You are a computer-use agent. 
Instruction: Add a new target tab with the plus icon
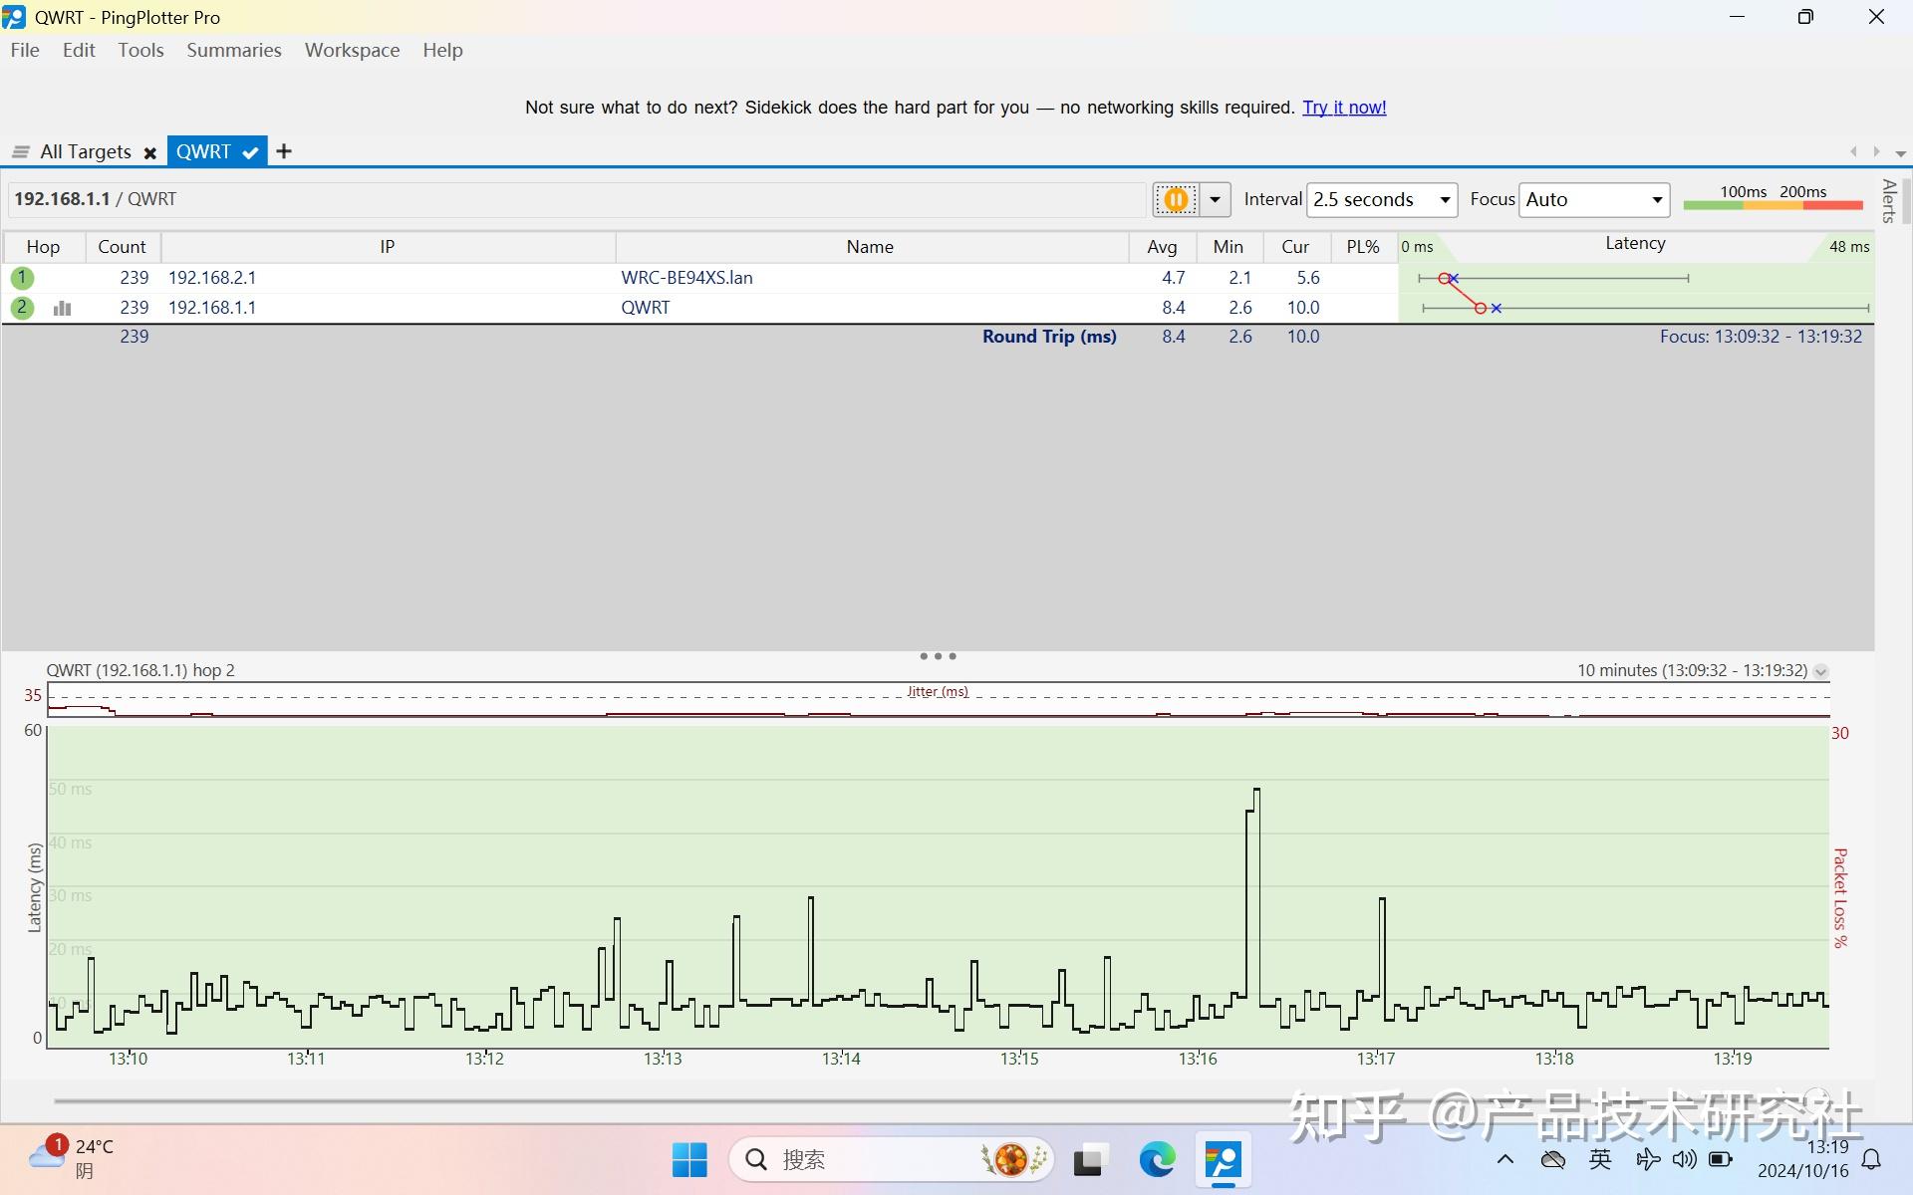[284, 151]
